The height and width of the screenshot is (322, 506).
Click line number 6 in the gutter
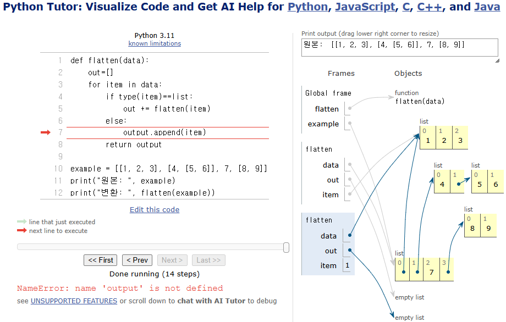[x=61, y=120]
